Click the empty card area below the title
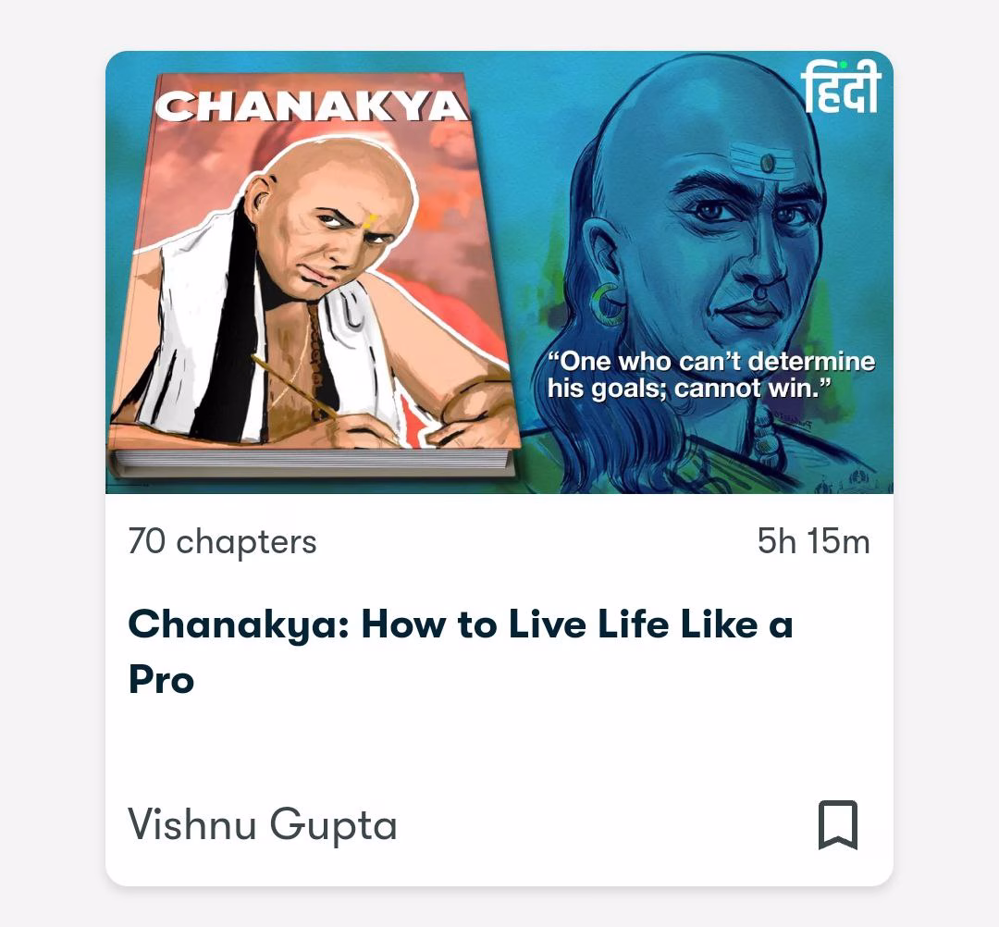Screen dimensions: 999x927 coord(499,746)
